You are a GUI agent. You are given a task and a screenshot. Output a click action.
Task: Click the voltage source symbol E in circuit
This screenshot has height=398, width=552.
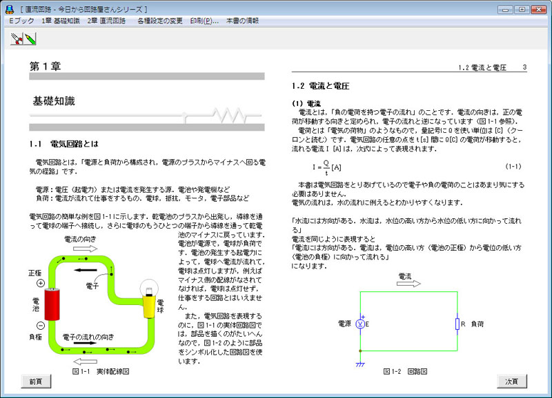click(359, 323)
